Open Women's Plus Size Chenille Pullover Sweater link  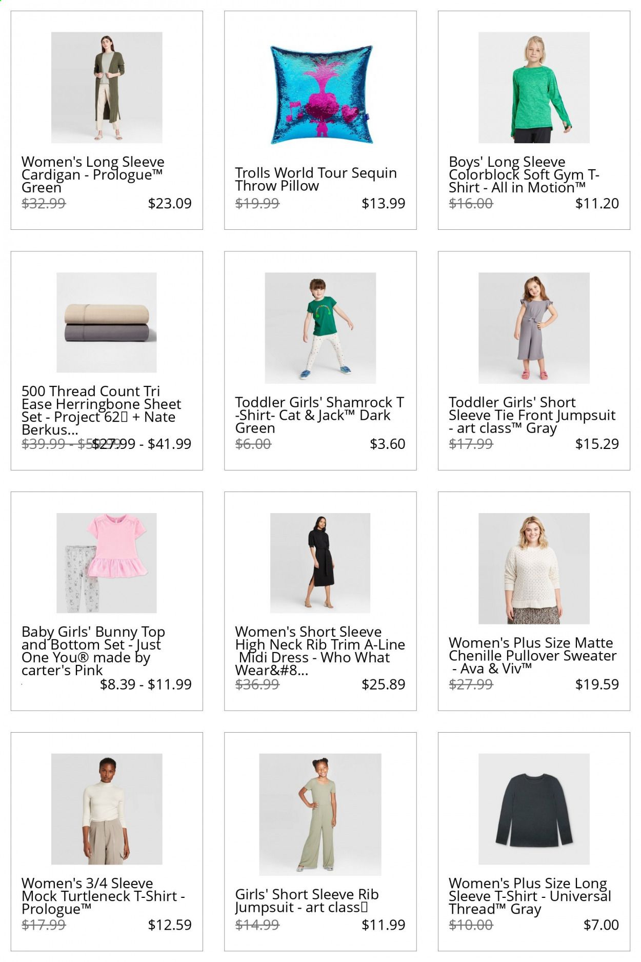click(533, 655)
